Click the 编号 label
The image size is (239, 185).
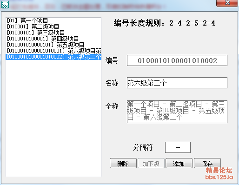click(112, 60)
